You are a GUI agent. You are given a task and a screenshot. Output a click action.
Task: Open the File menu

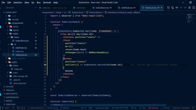(x=3, y=2)
